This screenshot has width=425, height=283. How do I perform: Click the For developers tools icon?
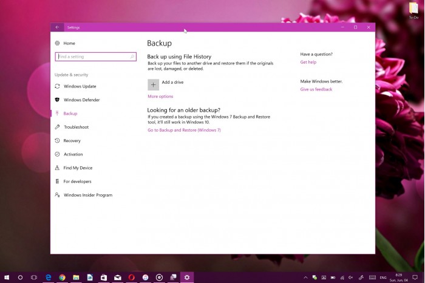click(57, 181)
